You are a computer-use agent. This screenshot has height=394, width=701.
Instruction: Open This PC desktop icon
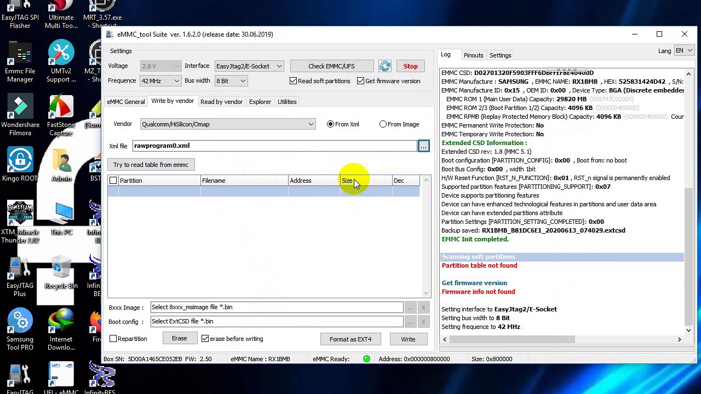click(x=61, y=219)
